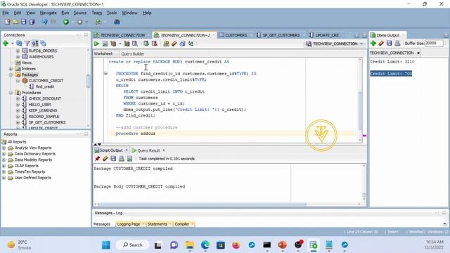Collapse the Procedures tree node
Screen dimensions: 450x253
point(11,93)
